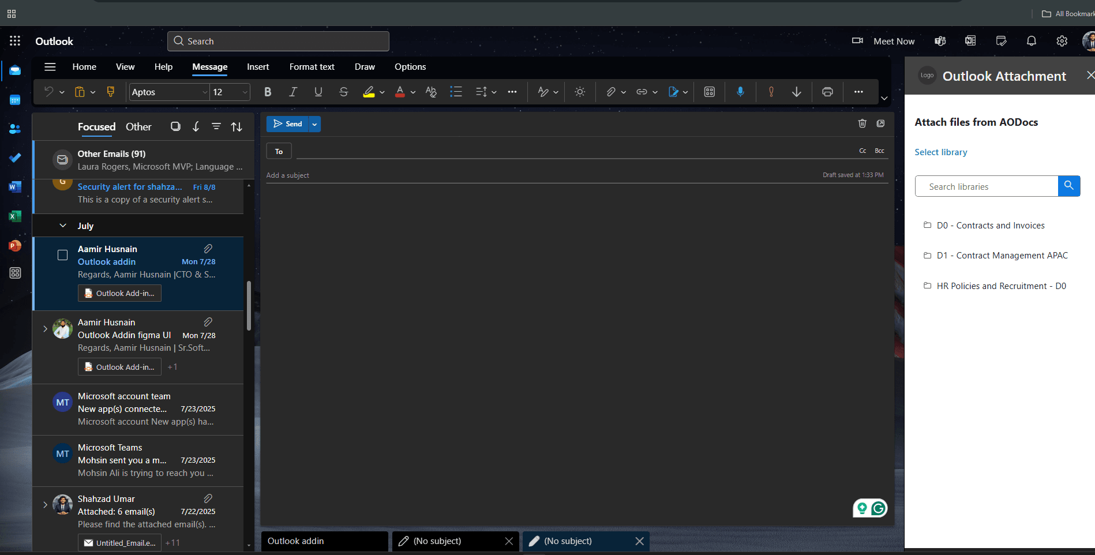
Task: Click the Outlook search box
Action: (278, 41)
